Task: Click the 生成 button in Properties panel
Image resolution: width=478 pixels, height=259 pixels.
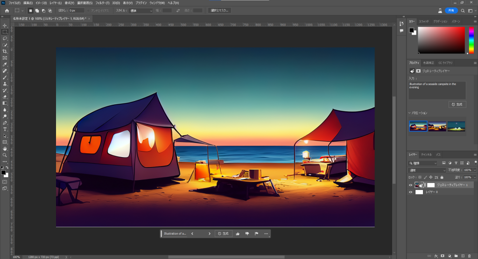Action: coord(457,104)
